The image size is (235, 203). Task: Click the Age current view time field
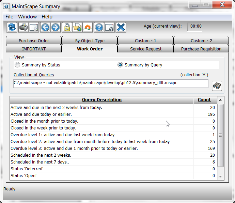pyautogui.click(x=195, y=27)
